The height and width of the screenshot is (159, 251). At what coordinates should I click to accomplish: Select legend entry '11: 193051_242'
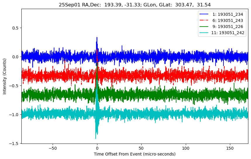(228, 33)
